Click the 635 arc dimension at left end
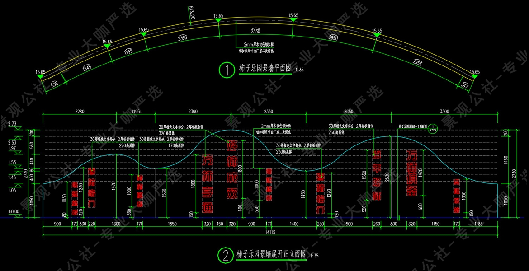 coord(54,84)
